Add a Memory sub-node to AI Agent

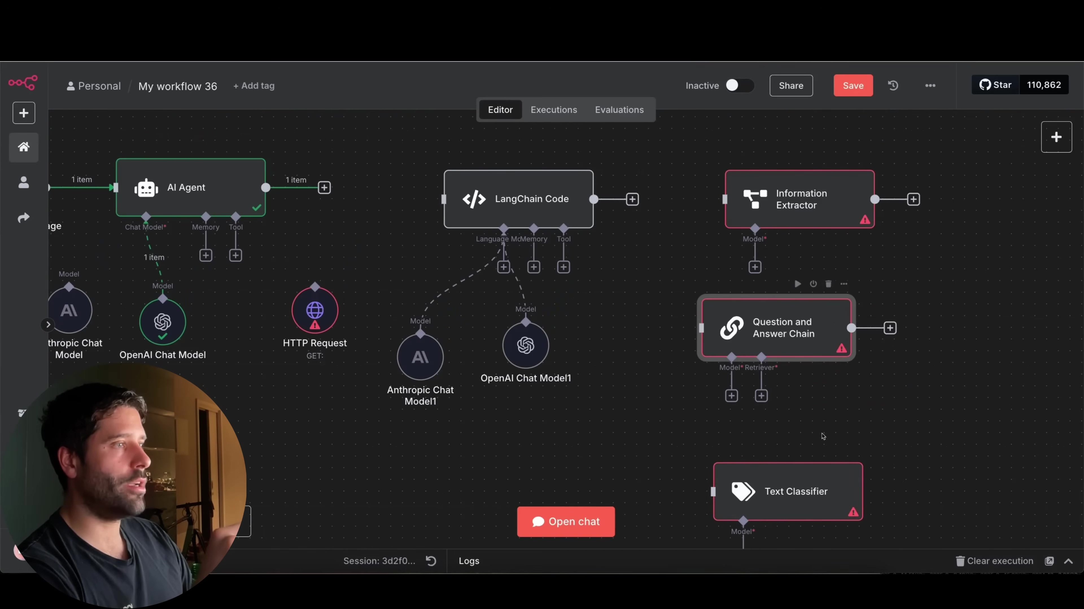pos(205,255)
